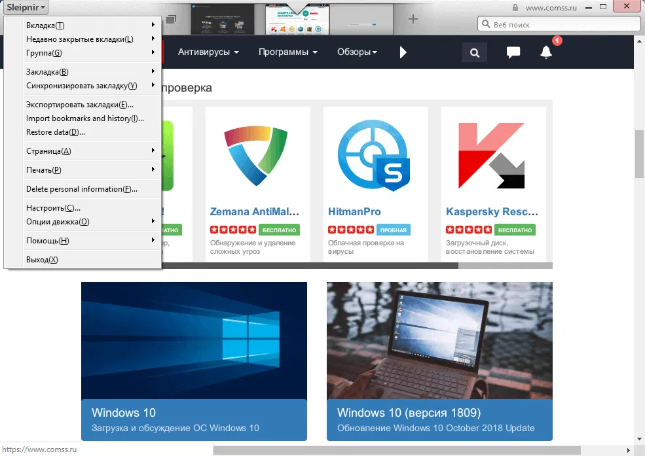The image size is (645, 456).
Task: Click the padlock security icon
Action: pos(515,7)
